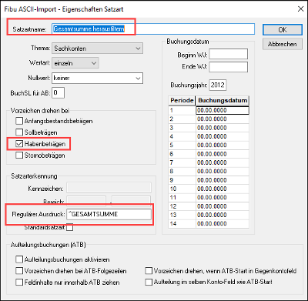Image resolution: width=308 pixels, height=301 pixels.
Task: Expand the Nullwert dropdown showing keiner
Action: point(97,79)
